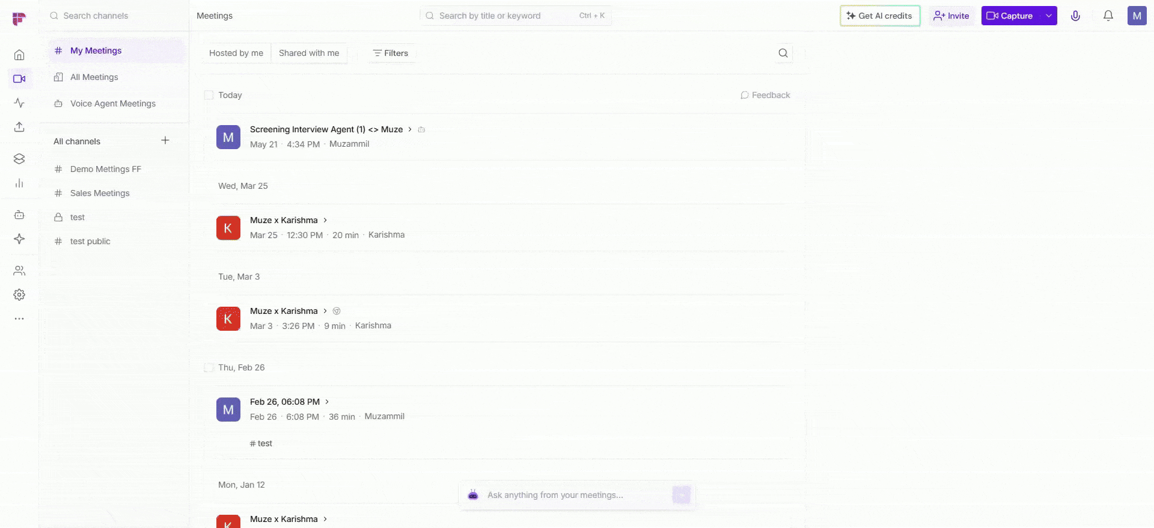Switch to Hosted by me tab

[x=236, y=53]
